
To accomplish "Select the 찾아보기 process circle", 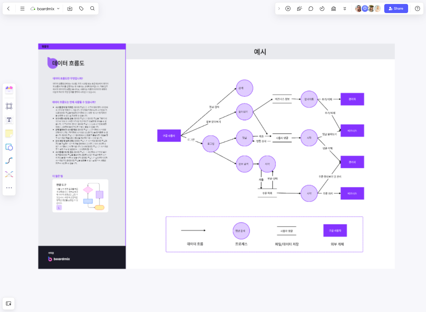I will [245, 112].
